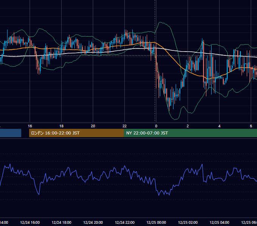Click hour label 6 on upper axis
The width and height of the screenshot is (257, 226).
tap(251, 126)
